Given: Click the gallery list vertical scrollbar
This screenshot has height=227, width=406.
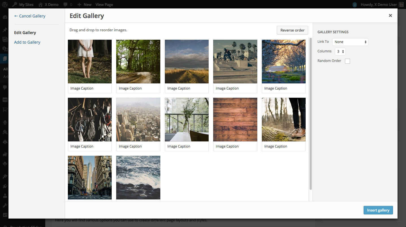Looking at the screenshot, I should click(311, 114).
